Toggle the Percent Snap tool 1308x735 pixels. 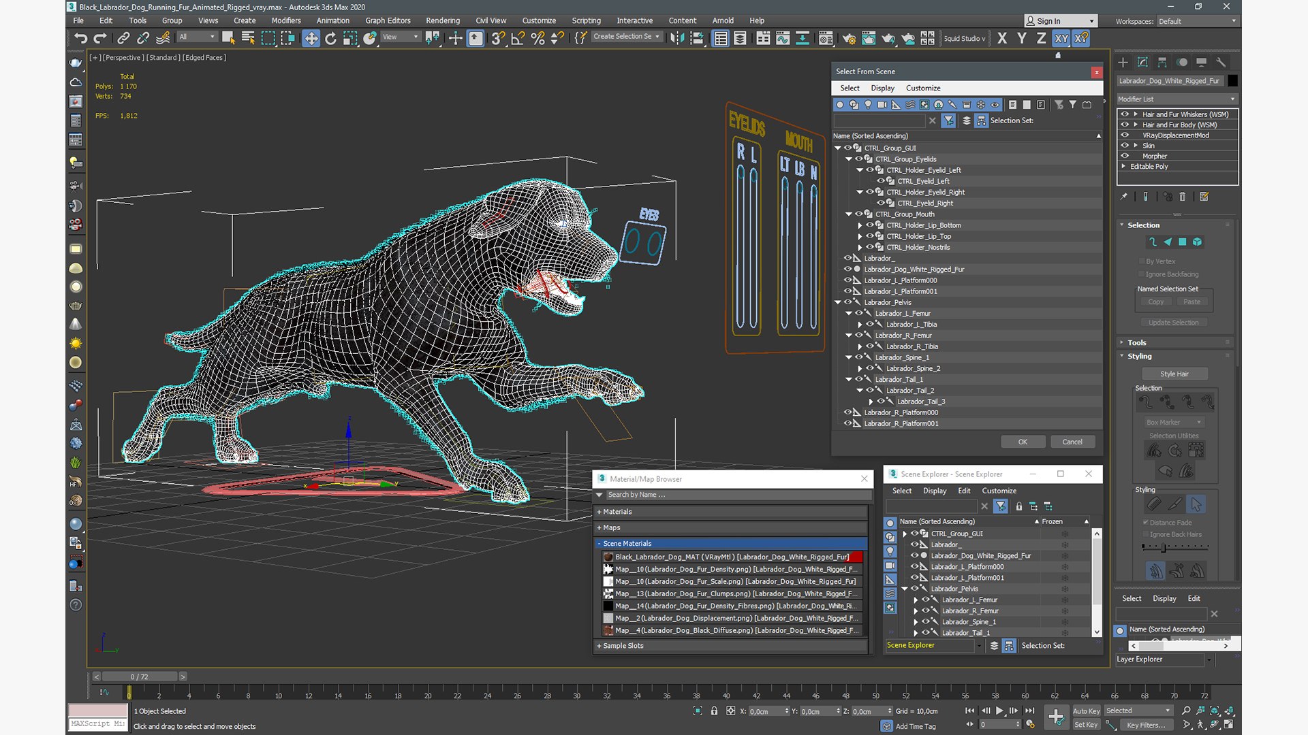click(x=538, y=38)
